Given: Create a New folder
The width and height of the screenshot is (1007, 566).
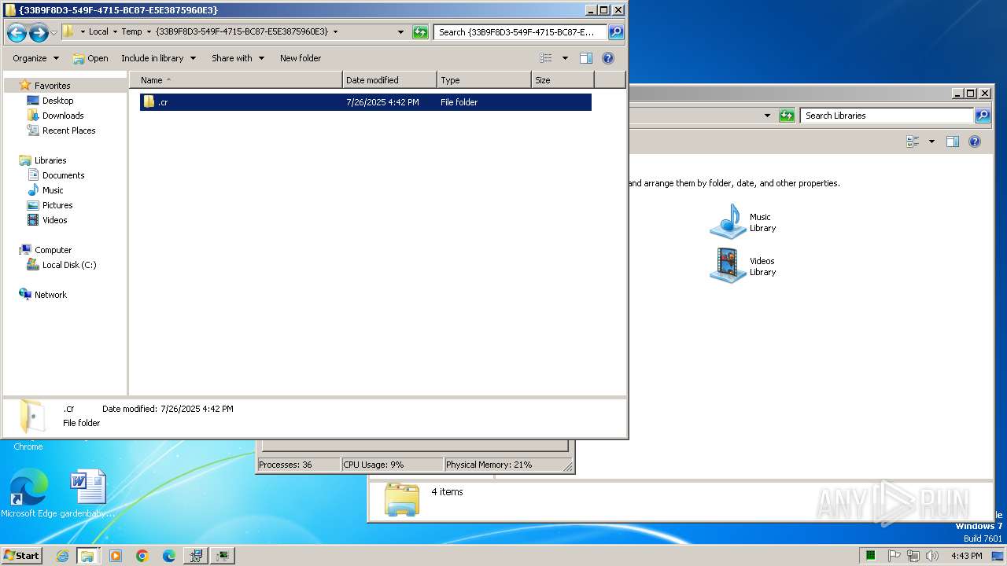Looking at the screenshot, I should point(301,58).
